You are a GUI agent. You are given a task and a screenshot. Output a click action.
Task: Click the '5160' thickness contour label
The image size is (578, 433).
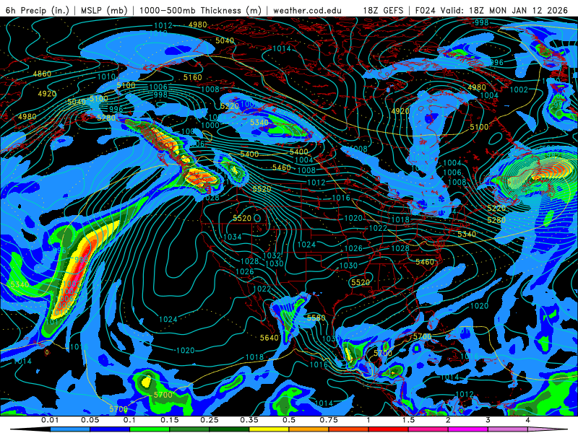point(193,77)
